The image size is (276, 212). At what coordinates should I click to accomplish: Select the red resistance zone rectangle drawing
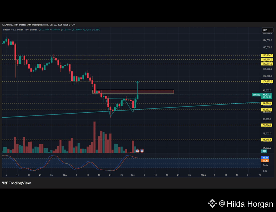point(133,91)
